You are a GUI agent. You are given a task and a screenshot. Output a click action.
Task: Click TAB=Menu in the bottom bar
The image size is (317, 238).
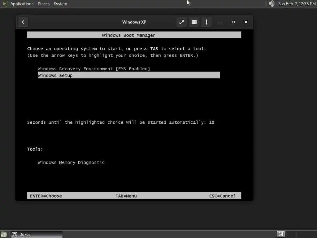pos(126,196)
